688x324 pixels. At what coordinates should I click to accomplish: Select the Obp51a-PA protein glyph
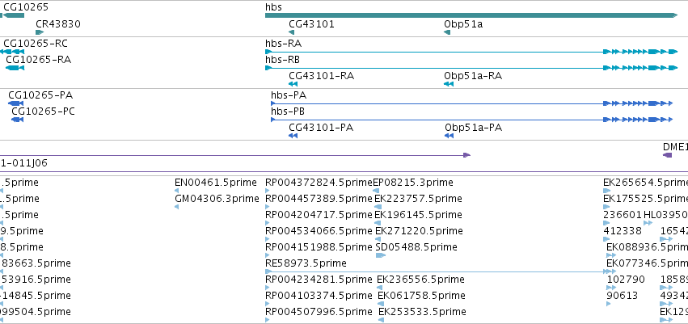tap(449, 136)
